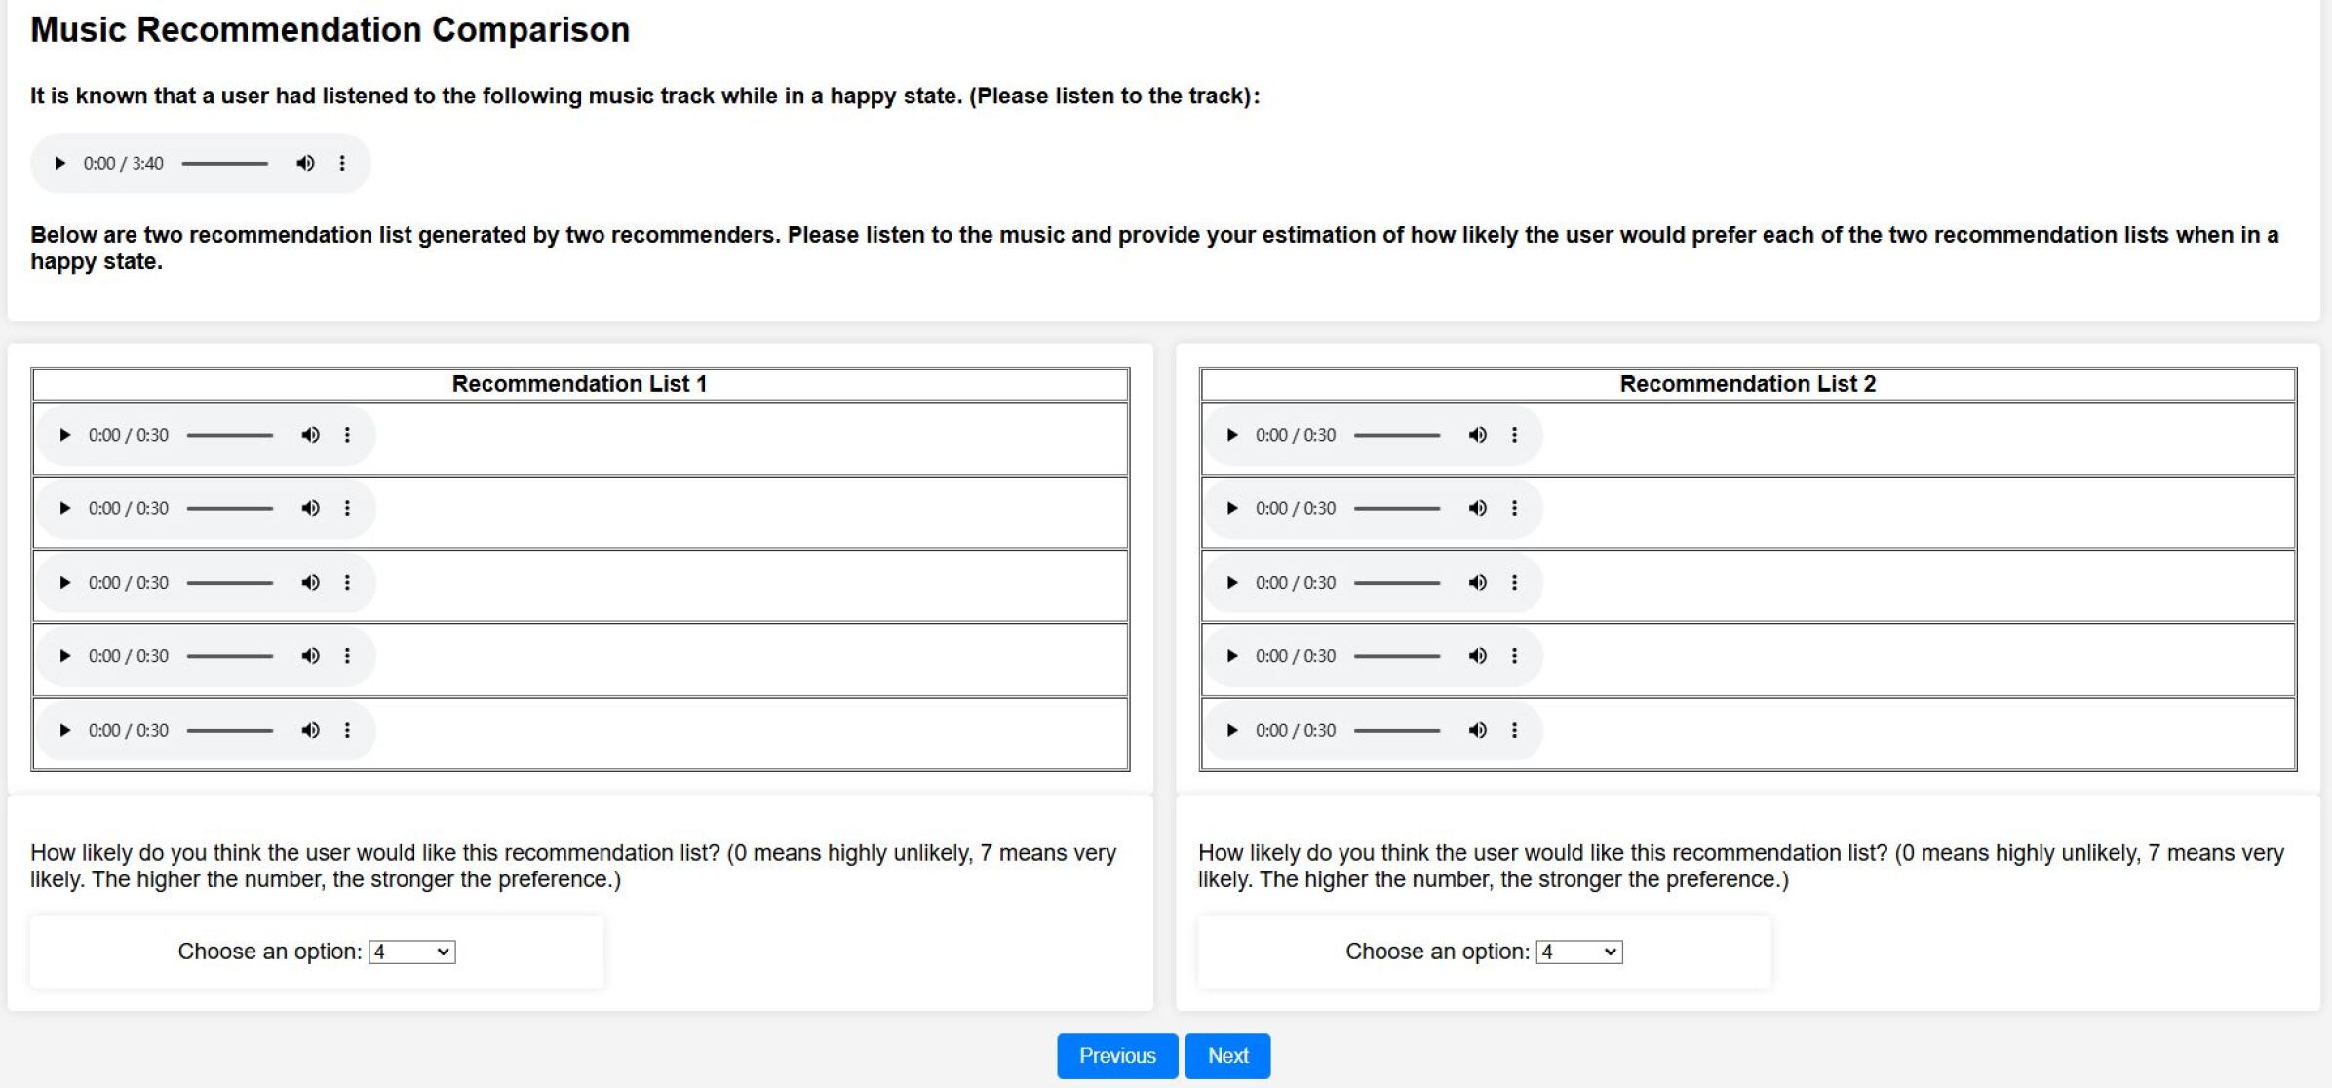Open rating dropdown for Recommendation List 1
This screenshot has width=2332, height=1088.
(x=411, y=952)
